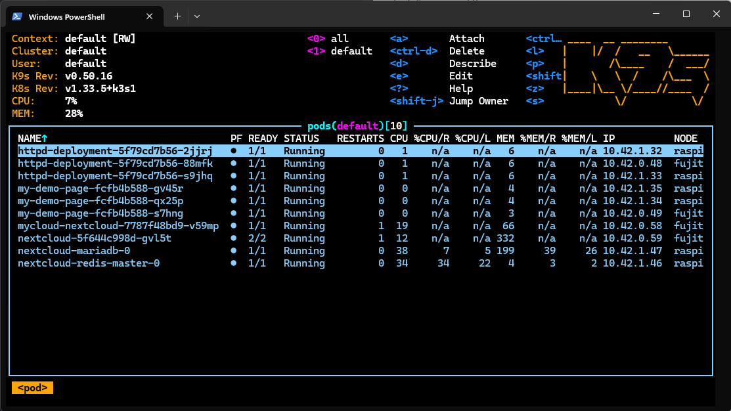731x411 pixels.
Task: Expand the new tab profile dropdown
Action: tap(197, 16)
